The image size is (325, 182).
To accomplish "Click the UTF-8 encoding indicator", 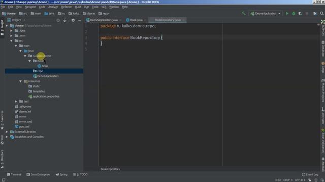I will (300, 180).
